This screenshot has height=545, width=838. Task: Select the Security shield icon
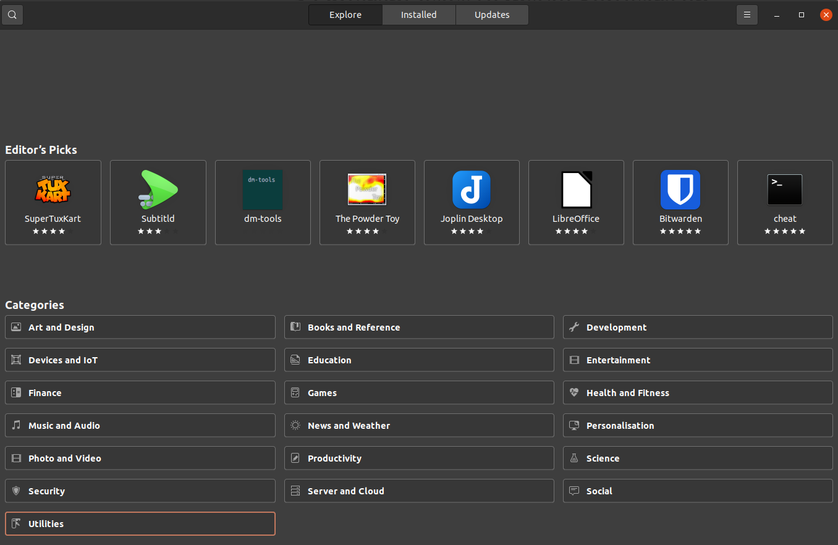pos(15,491)
